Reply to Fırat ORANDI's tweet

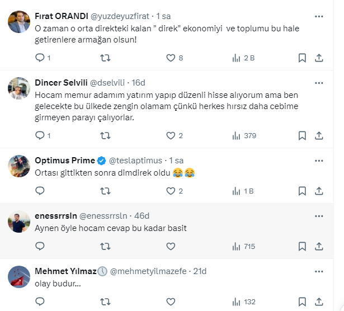pyautogui.click(x=40, y=58)
